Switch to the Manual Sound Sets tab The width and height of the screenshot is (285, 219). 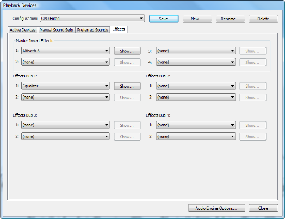coord(57,30)
